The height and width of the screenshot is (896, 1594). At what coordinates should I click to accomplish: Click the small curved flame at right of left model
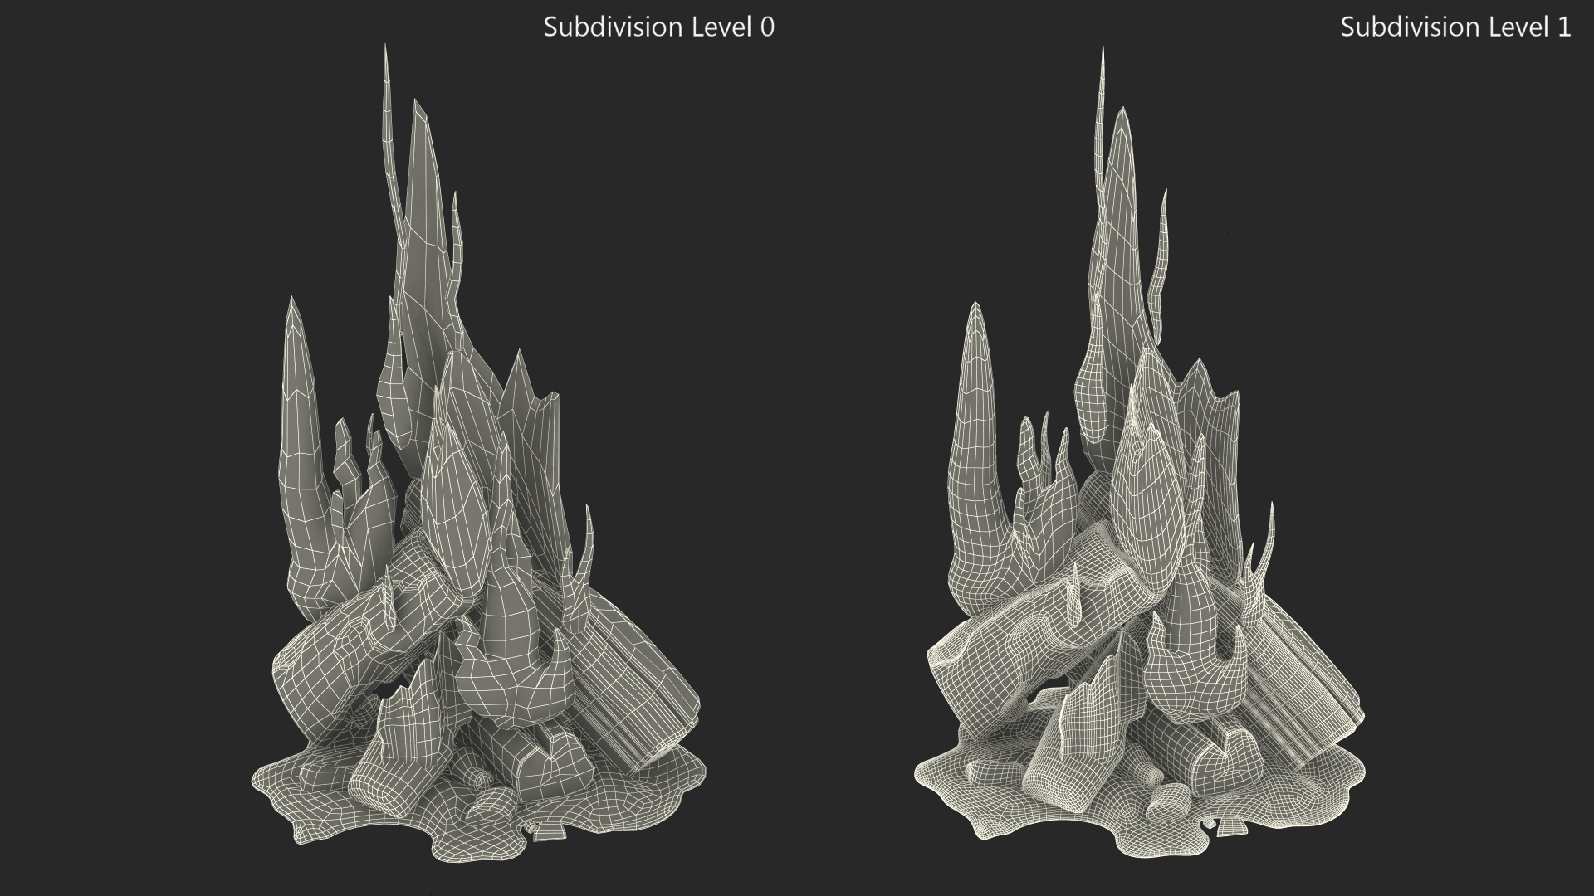(x=588, y=539)
